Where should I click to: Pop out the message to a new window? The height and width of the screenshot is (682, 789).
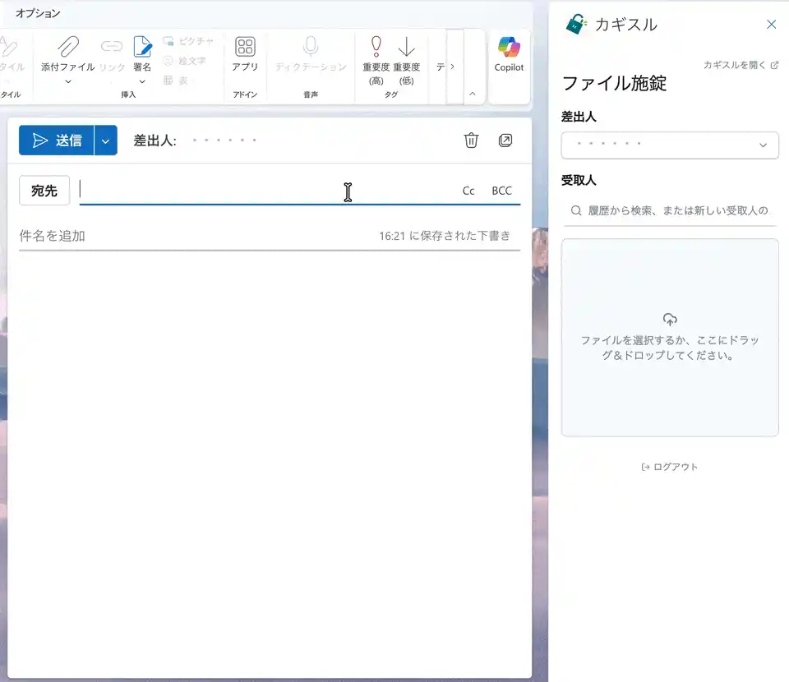[x=505, y=141]
